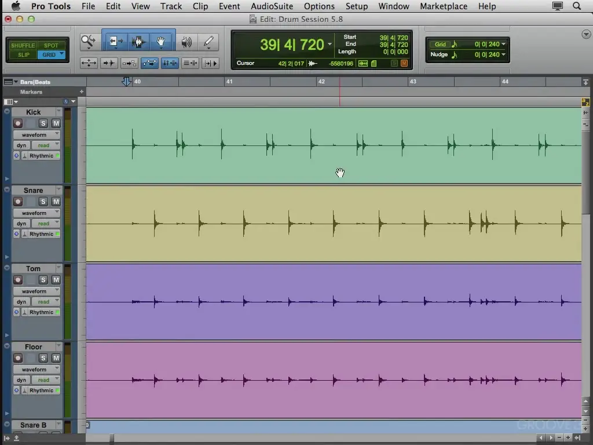This screenshot has width=593, height=445.
Task: Open the Setup menu
Action: click(x=357, y=6)
